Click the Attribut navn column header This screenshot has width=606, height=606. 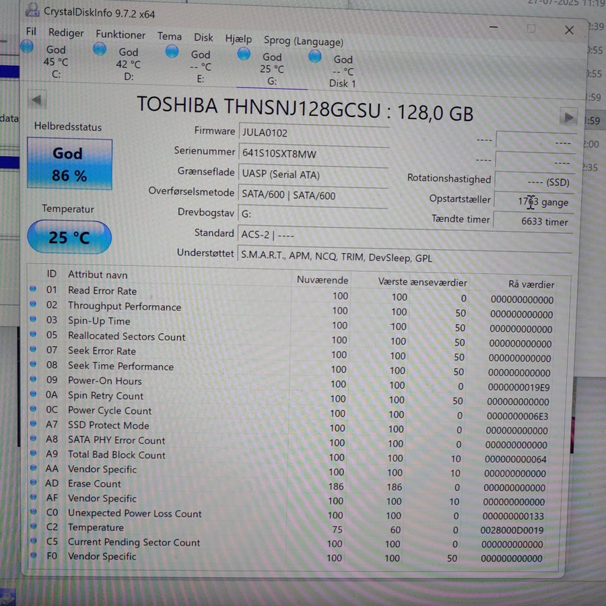[x=98, y=275]
